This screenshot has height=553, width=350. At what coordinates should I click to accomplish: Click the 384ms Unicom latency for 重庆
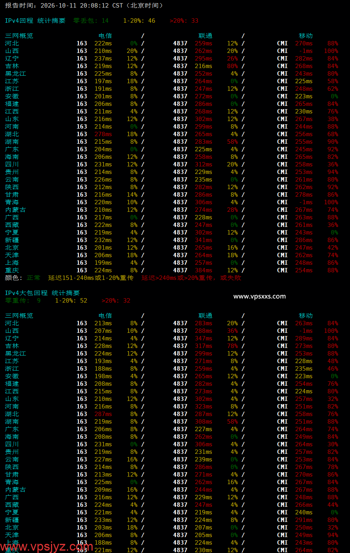point(203,270)
